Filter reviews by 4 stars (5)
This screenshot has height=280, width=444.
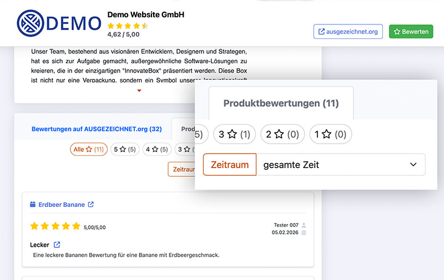click(x=156, y=149)
